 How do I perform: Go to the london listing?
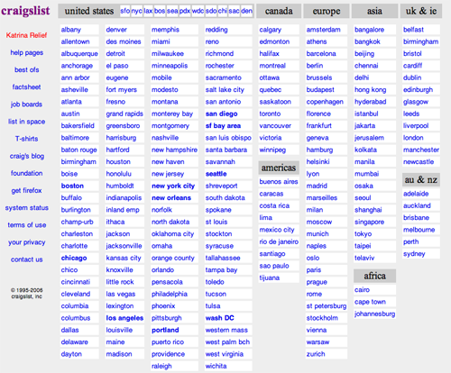(413, 138)
